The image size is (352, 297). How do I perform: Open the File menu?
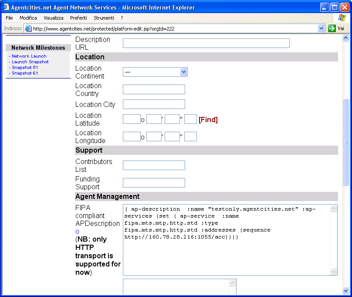[9, 18]
